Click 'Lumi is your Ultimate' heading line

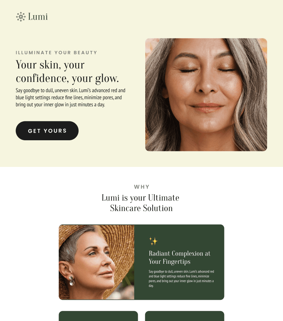(x=140, y=198)
